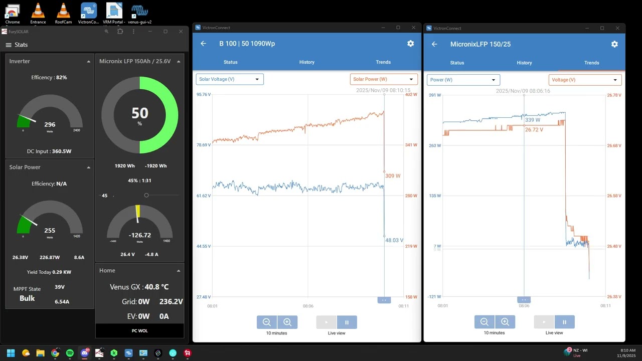Click play button in MicronixLFP window
This screenshot has height=361, width=642.
point(544,322)
